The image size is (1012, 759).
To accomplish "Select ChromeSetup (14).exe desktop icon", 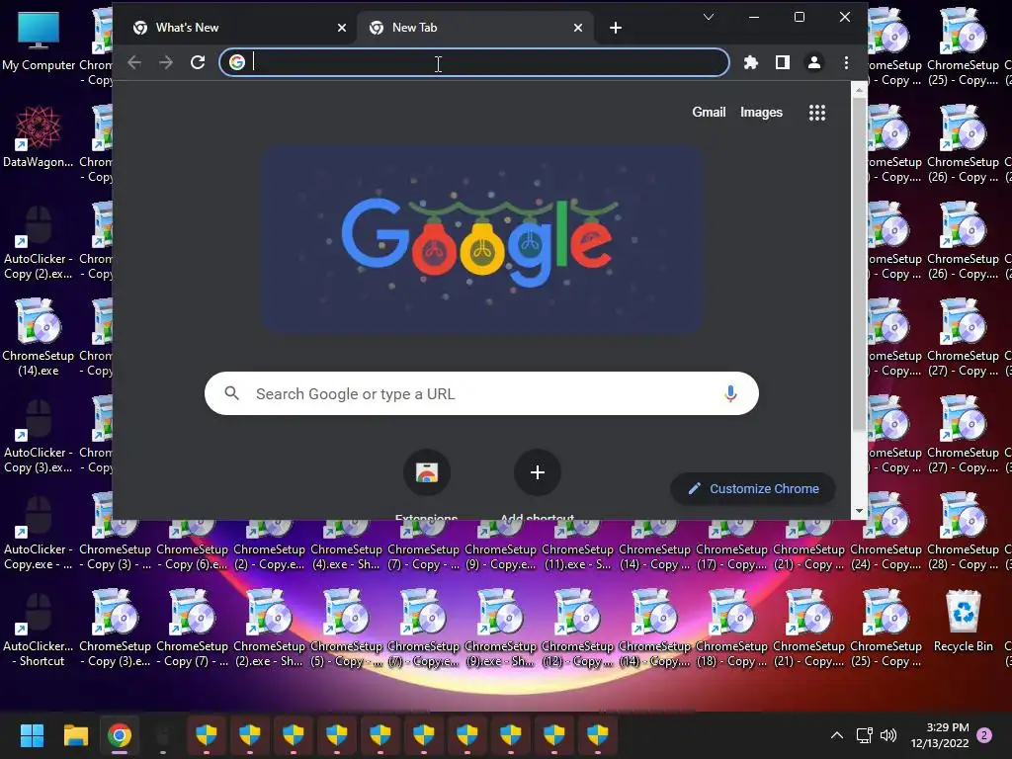I will tap(39, 337).
